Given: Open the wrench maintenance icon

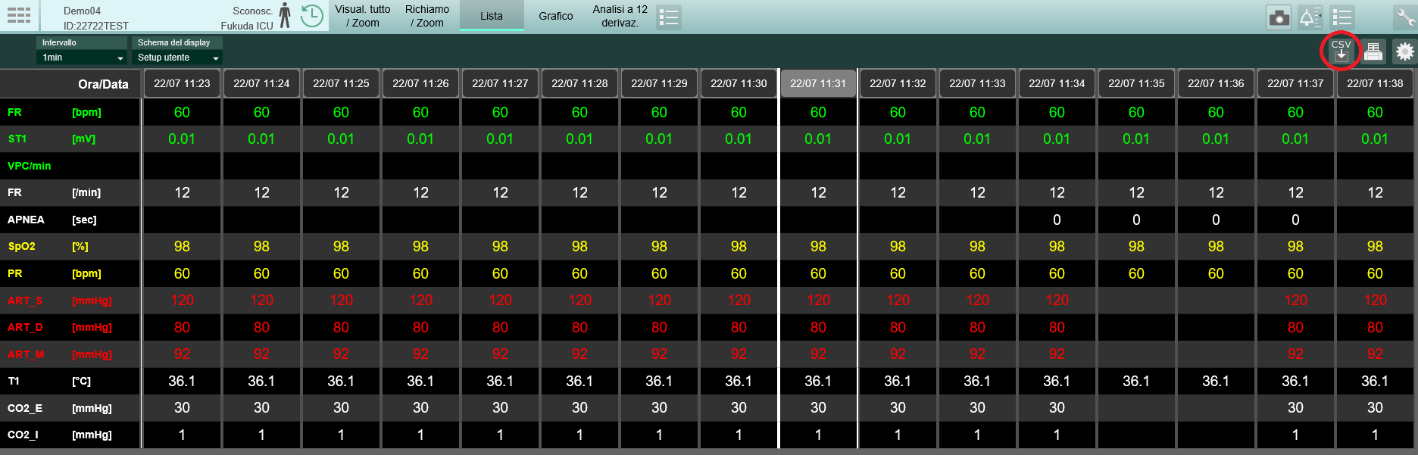Looking at the screenshot, I should [x=1405, y=17].
